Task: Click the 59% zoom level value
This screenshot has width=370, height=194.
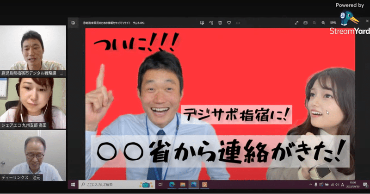Action: [x=333, y=23]
